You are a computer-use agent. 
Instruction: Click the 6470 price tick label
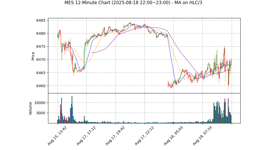41,60
